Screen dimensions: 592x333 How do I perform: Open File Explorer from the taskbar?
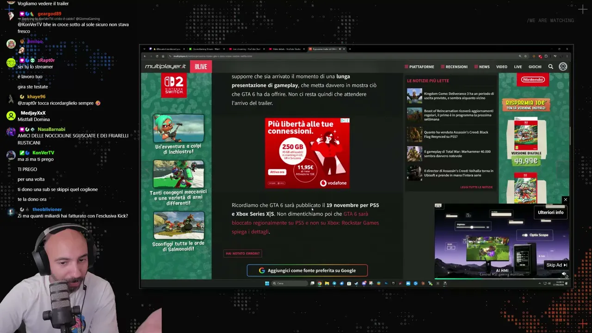point(327,284)
